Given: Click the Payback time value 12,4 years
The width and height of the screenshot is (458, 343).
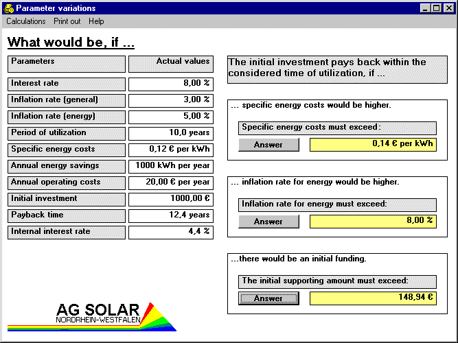Looking at the screenshot, I should 171,215.
